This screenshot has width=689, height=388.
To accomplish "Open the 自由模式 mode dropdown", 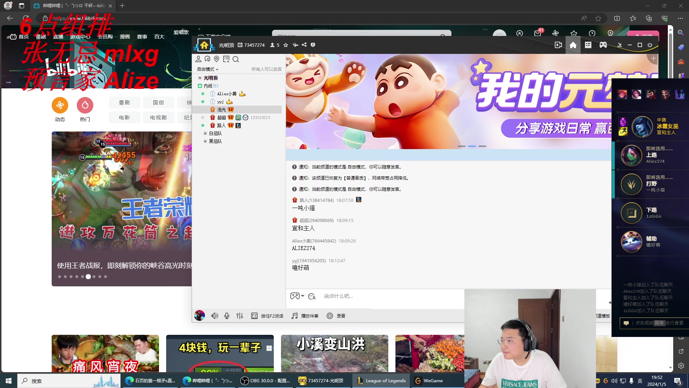I will pos(208,69).
